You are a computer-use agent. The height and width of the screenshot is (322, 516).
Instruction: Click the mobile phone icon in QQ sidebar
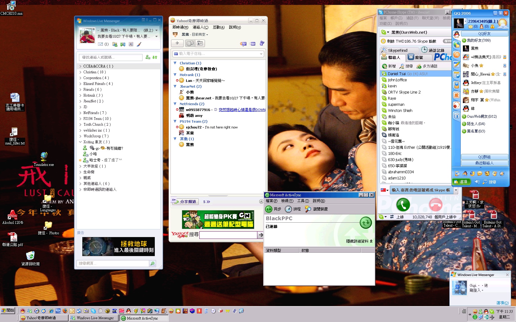(456, 85)
